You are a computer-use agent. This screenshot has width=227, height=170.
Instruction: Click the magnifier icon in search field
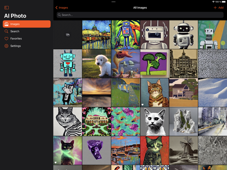coord(59,15)
